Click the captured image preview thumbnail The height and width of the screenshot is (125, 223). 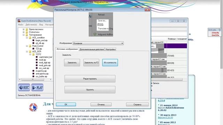pos(101,24)
